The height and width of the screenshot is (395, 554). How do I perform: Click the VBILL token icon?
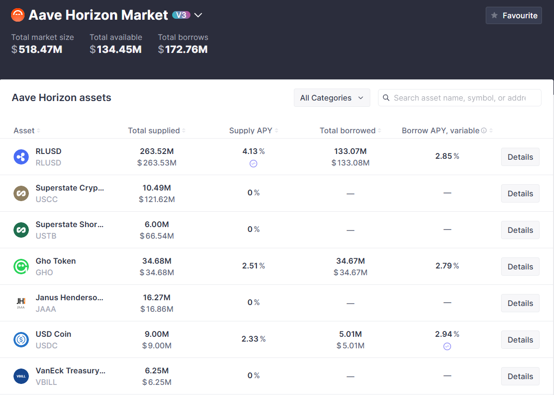[21, 376]
